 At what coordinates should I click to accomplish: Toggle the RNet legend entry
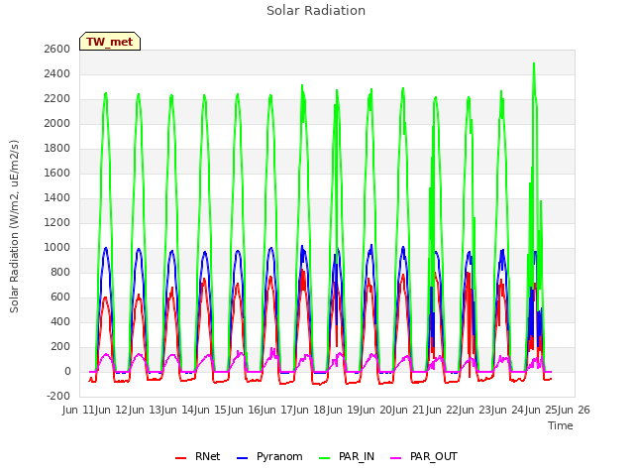click(x=198, y=456)
